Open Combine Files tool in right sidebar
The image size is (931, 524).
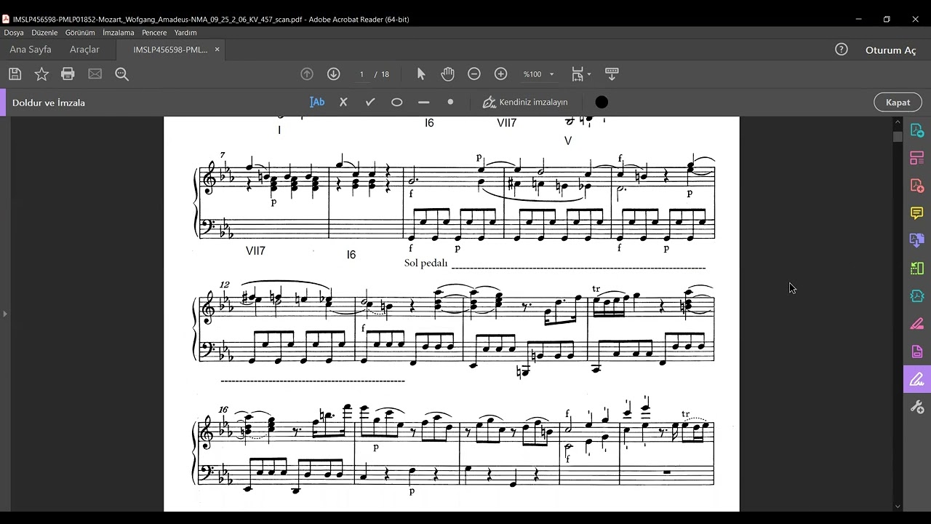click(917, 158)
